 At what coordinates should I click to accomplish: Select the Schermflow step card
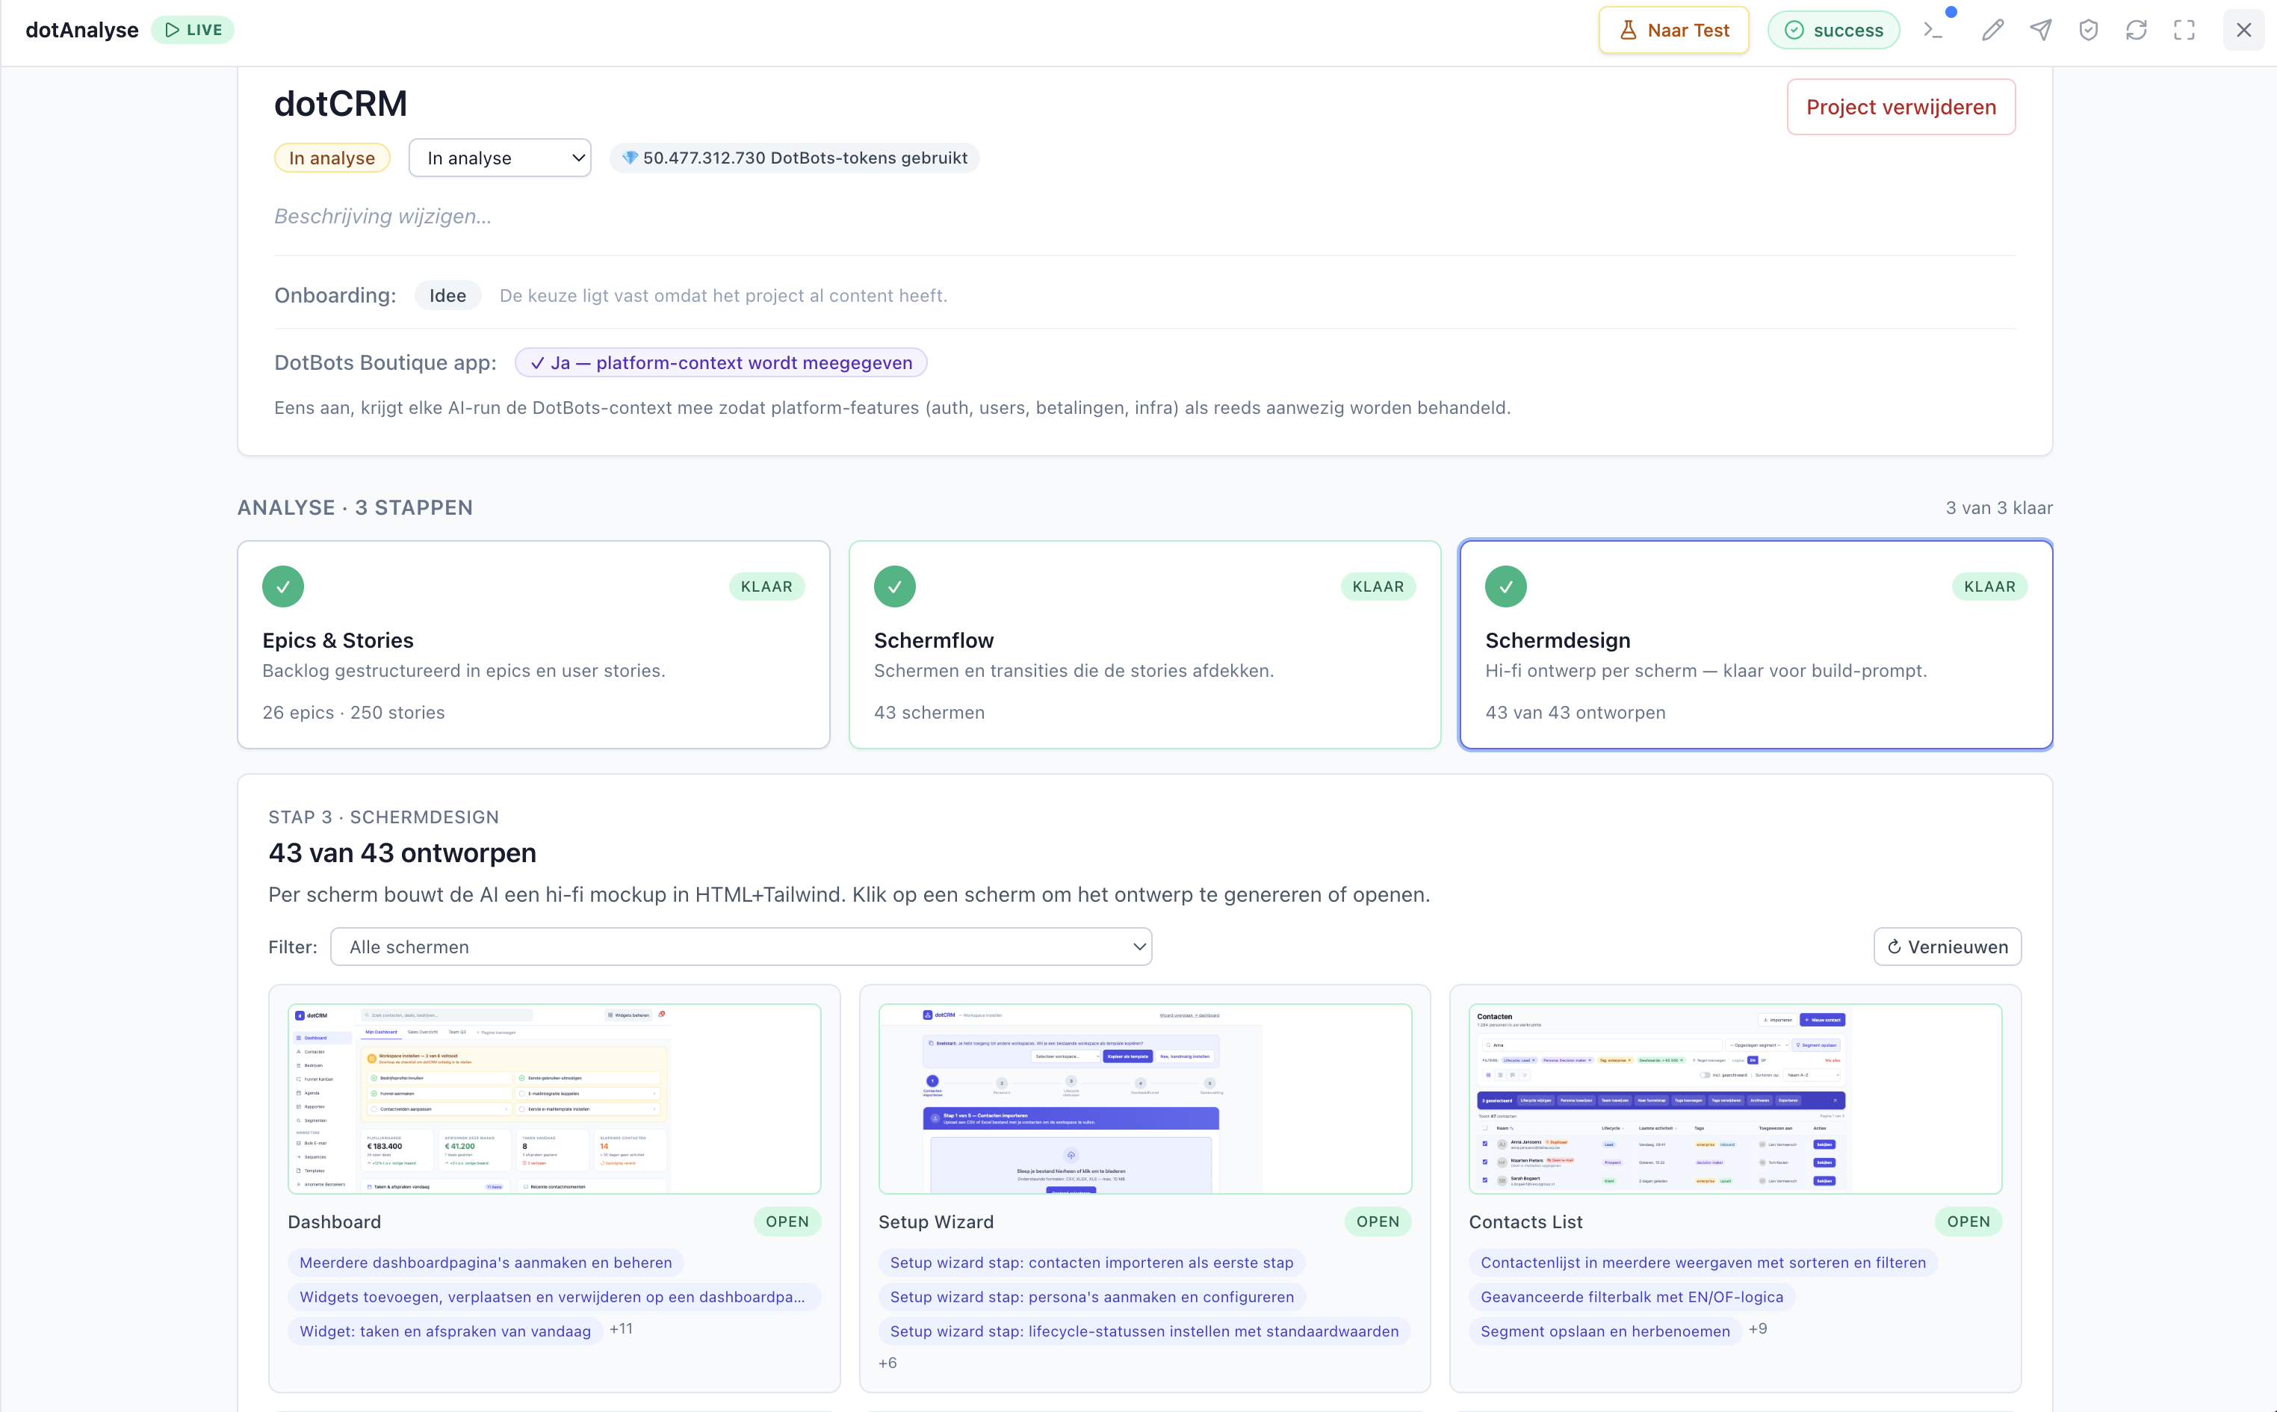[1144, 644]
